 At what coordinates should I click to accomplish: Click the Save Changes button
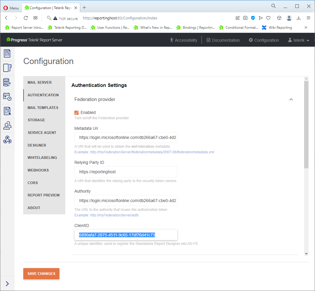tap(41, 273)
